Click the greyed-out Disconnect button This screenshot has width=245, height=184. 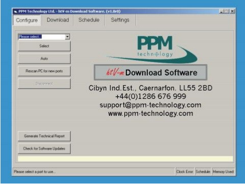pos(44,84)
